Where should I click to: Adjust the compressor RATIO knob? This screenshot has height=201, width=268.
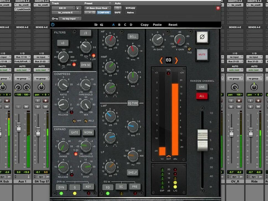[x=63, y=85]
